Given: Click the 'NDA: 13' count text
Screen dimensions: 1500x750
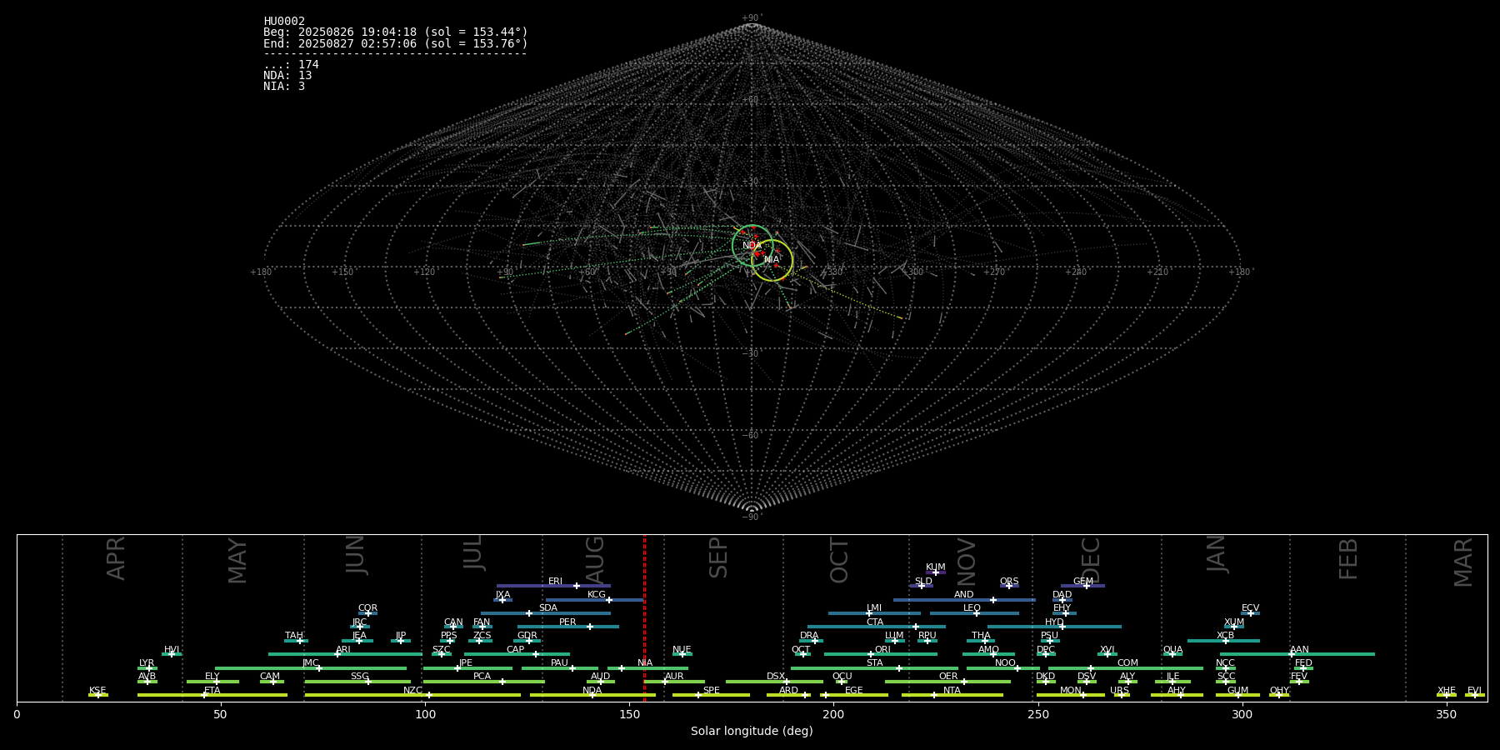Looking at the screenshot, I should pos(287,76).
